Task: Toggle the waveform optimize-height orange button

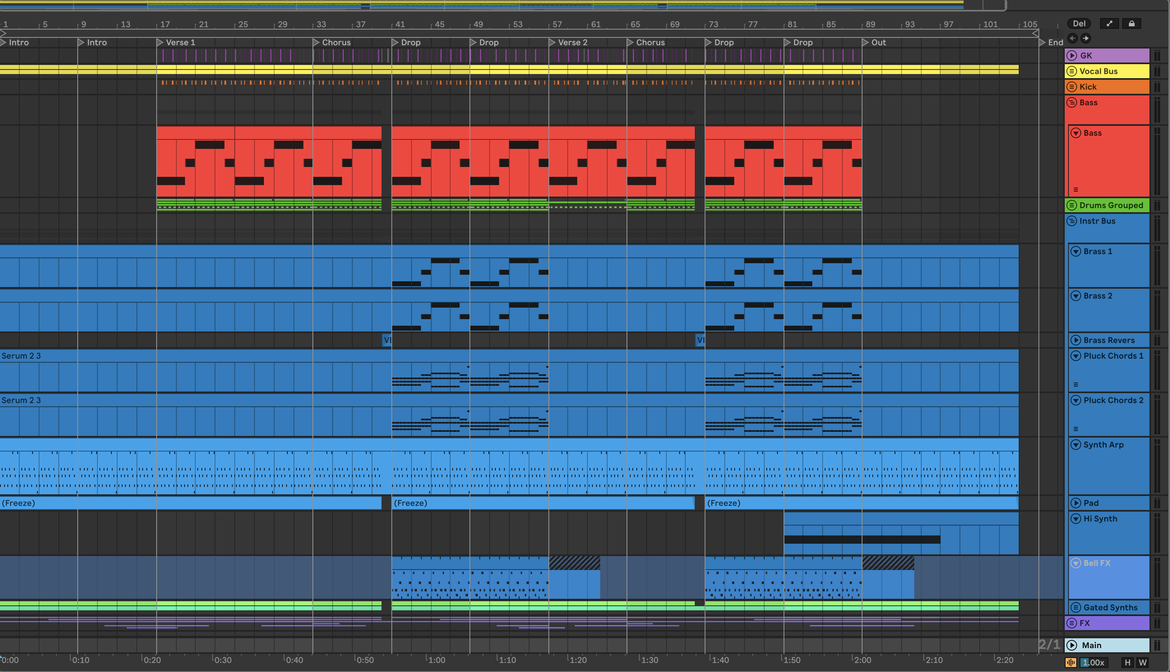Action: coord(1071,662)
